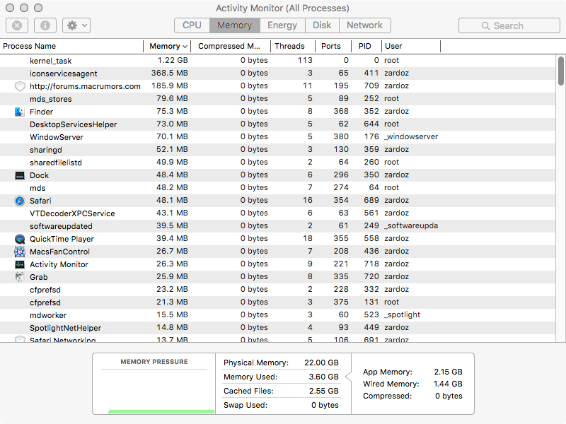Select the Grab app icon
This screenshot has height=424, width=566.
(x=20, y=277)
